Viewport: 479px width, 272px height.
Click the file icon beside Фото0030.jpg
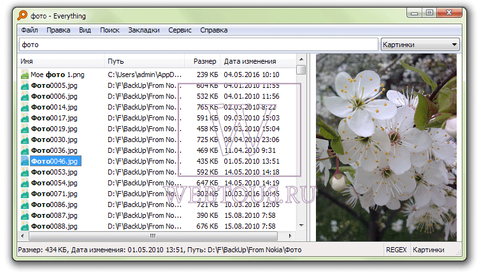(x=24, y=140)
